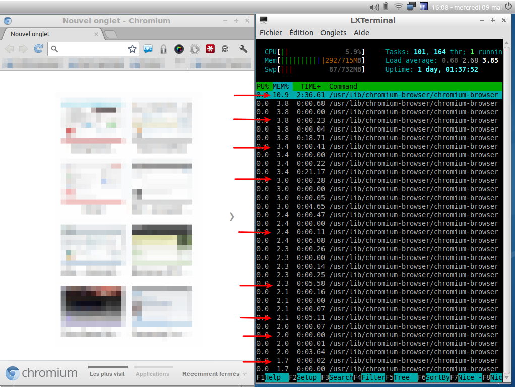Close the Nouvel onglet tab
Screen dimensions: 515x387
(x=96, y=34)
